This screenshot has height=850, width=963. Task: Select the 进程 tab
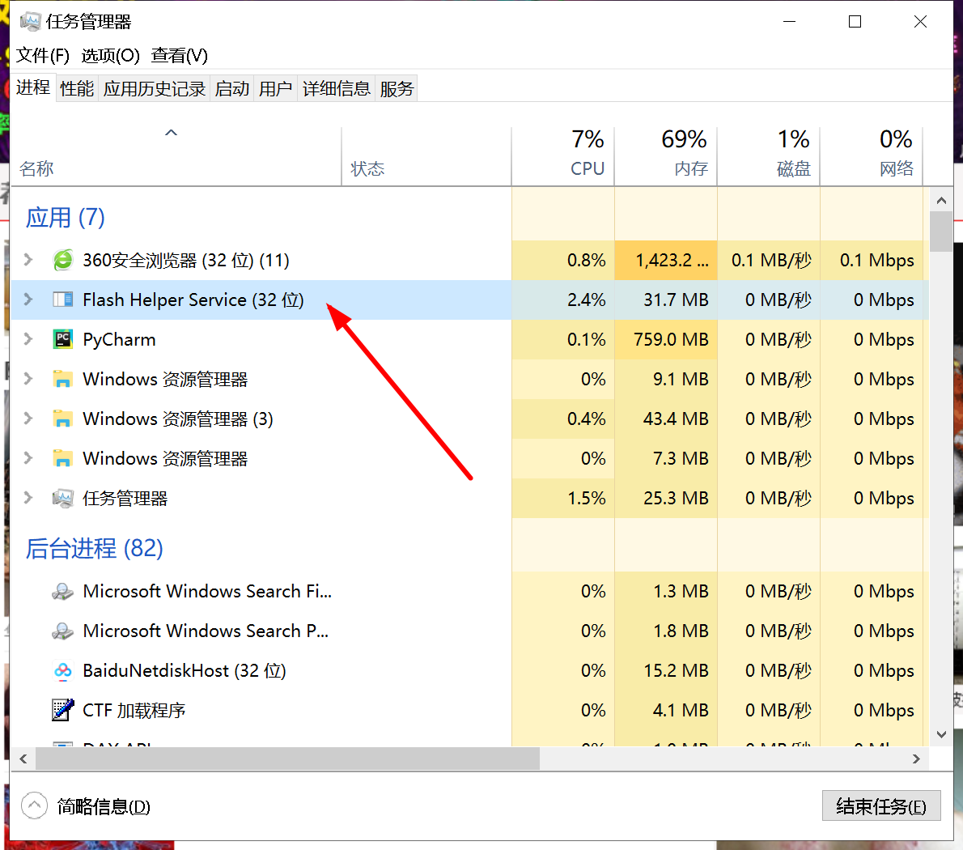33,87
